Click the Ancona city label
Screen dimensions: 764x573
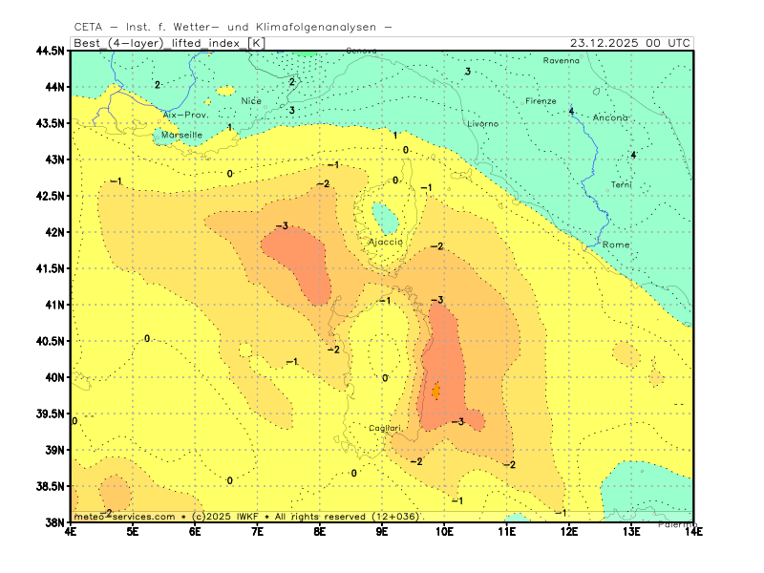pyautogui.click(x=611, y=117)
